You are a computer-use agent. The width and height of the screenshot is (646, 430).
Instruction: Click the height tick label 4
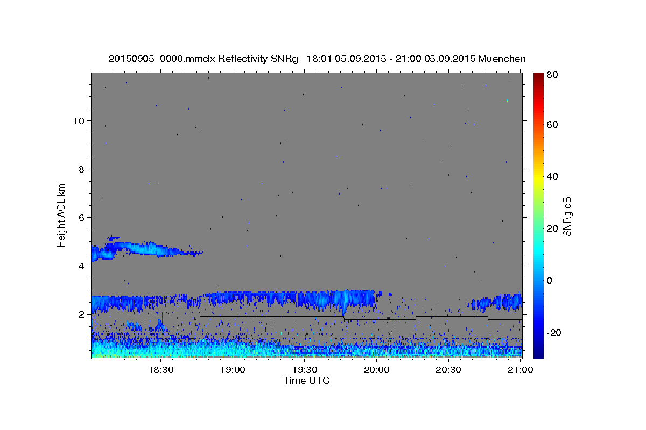81,266
